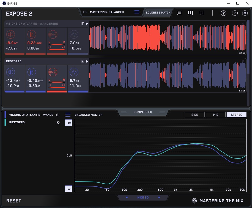The image size is (252, 208).
Task: Click the Visions of Atlantis - Wanderers track title
Action: 32,24
